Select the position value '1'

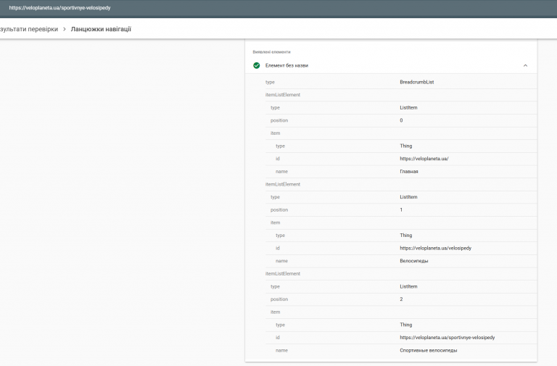[x=401, y=209]
